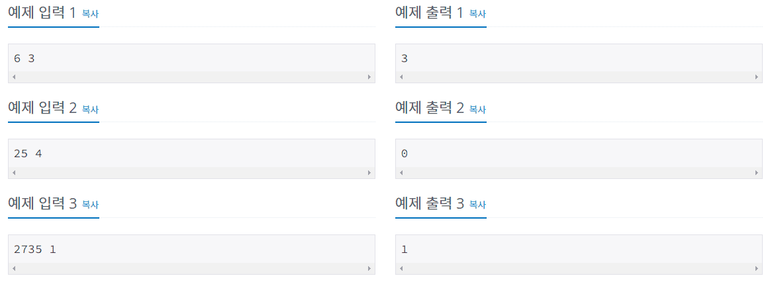Screen dimensions: 770x284
Task: Copy example output 1 via 복사 link
Action: pyautogui.click(x=477, y=14)
